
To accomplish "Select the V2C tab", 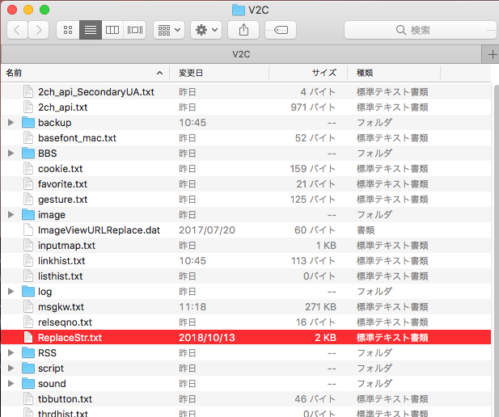I will pyautogui.click(x=241, y=54).
